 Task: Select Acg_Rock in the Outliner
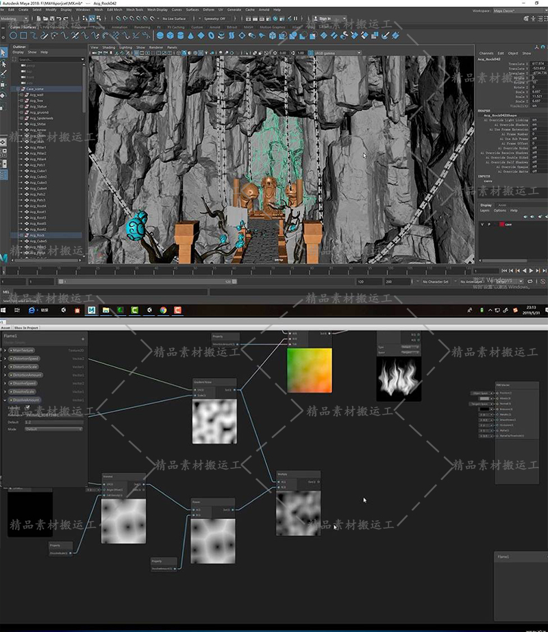tap(37, 235)
